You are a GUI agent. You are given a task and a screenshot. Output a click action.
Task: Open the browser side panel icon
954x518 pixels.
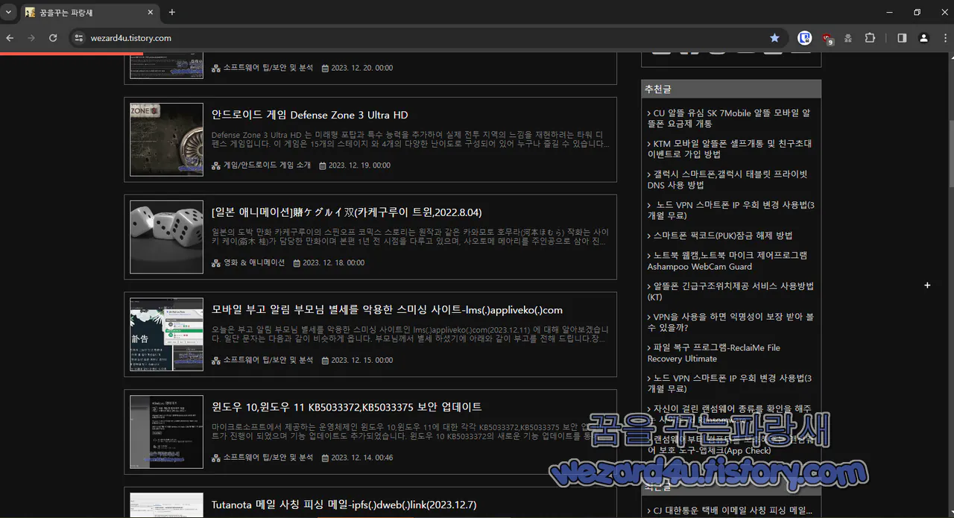coord(900,37)
